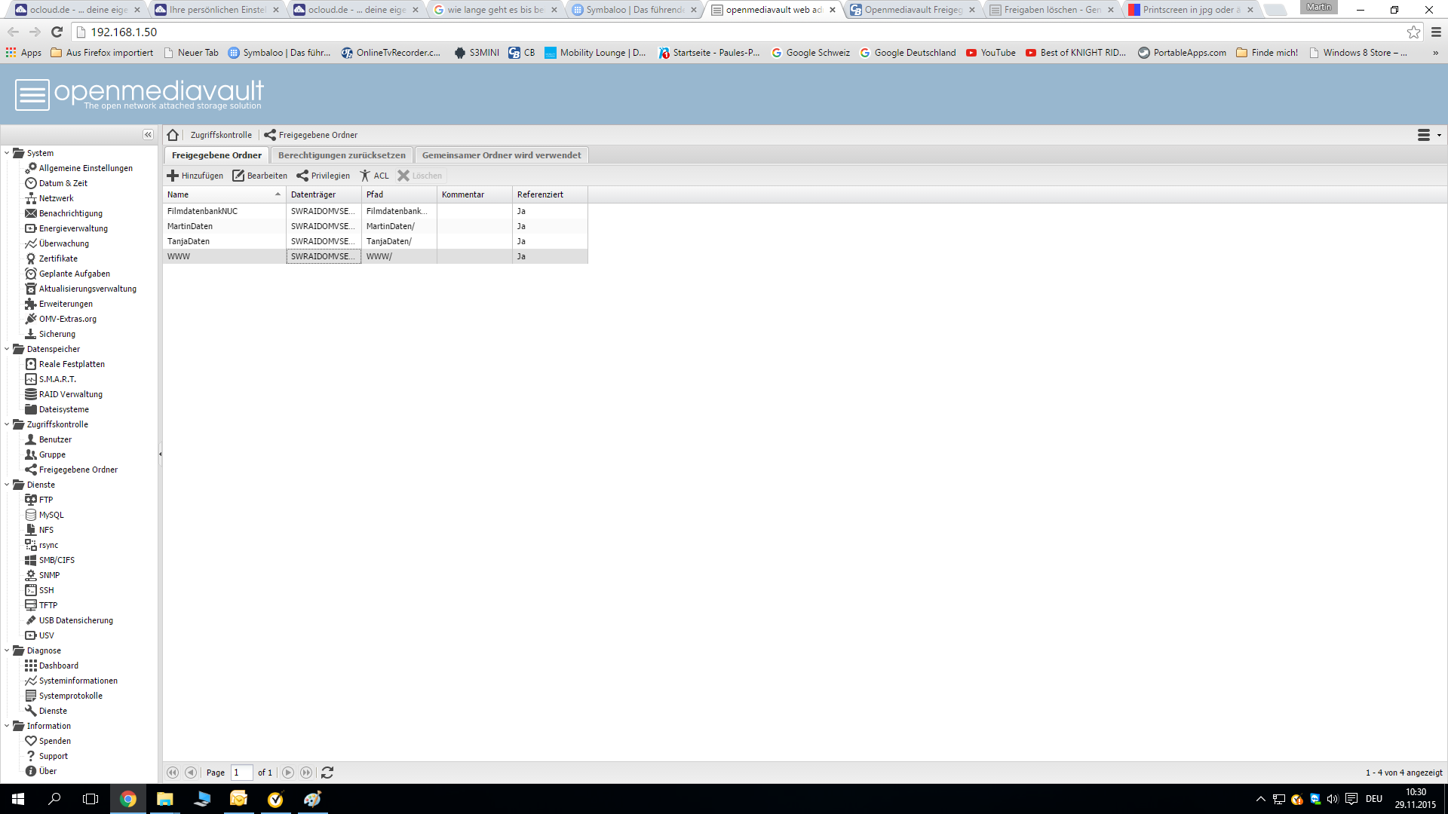Select the FilmdatenbankNUC table row
Screen dimensions: 1448x814
click(225, 211)
